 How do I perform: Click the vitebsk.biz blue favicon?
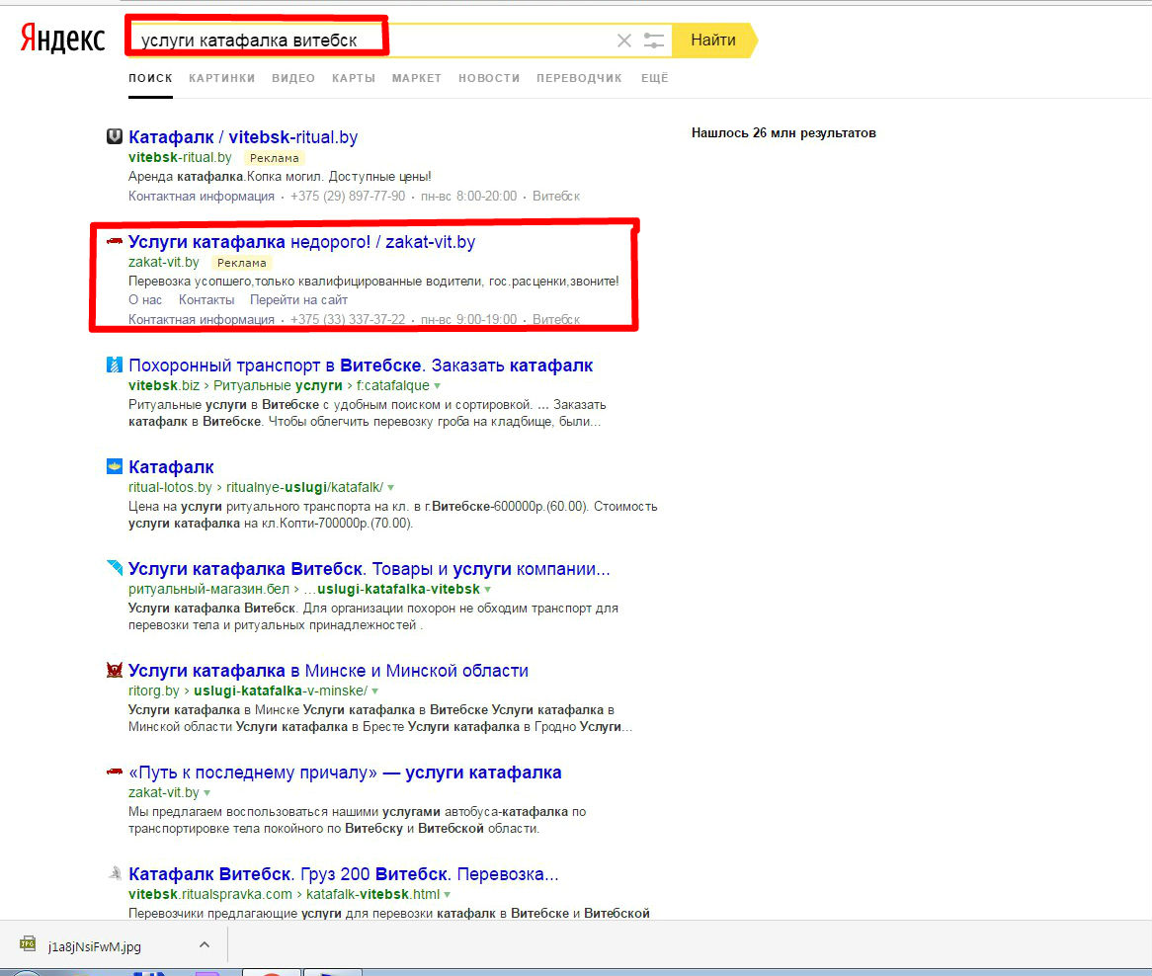[114, 365]
